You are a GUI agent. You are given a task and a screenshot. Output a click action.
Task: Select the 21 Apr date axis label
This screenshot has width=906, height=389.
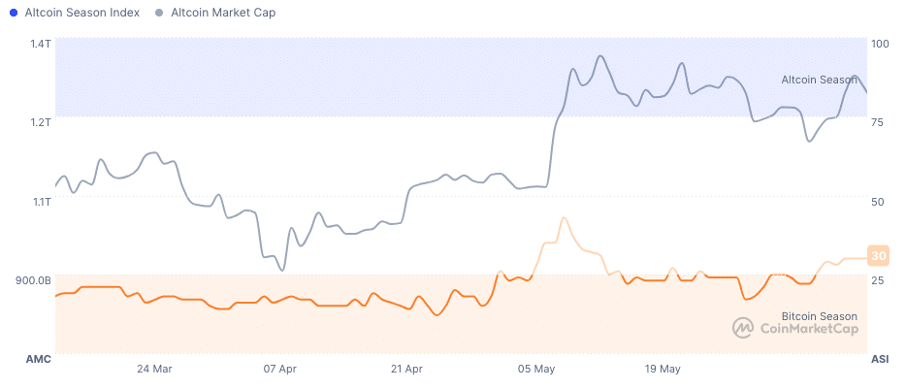click(x=407, y=369)
